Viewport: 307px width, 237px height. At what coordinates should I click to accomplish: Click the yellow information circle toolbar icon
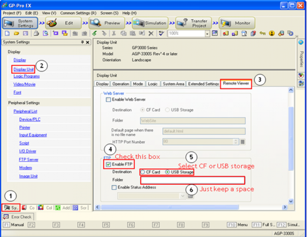(272, 33)
